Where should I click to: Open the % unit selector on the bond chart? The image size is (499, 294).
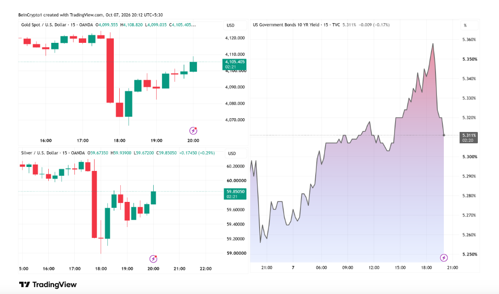coord(469,25)
